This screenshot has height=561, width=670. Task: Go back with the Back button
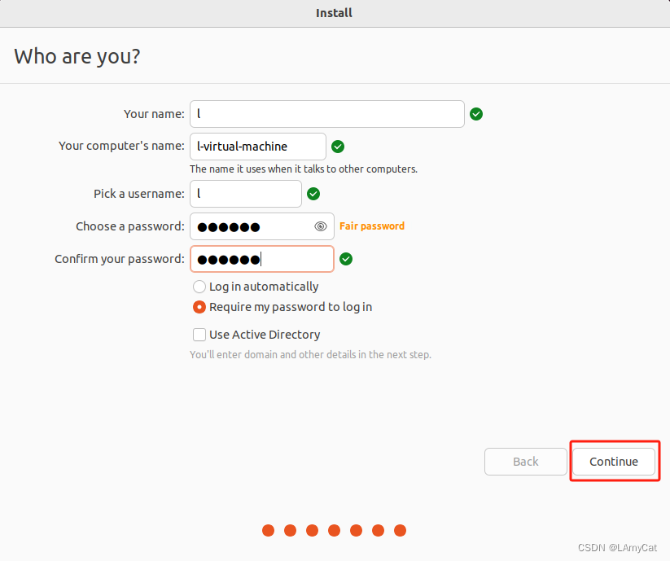(x=526, y=462)
